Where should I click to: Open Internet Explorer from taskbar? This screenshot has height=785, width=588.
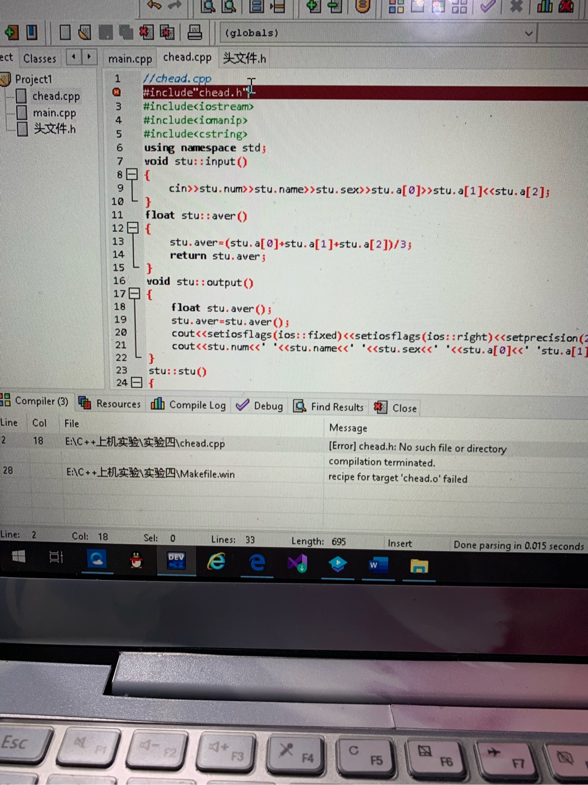pyautogui.click(x=216, y=561)
